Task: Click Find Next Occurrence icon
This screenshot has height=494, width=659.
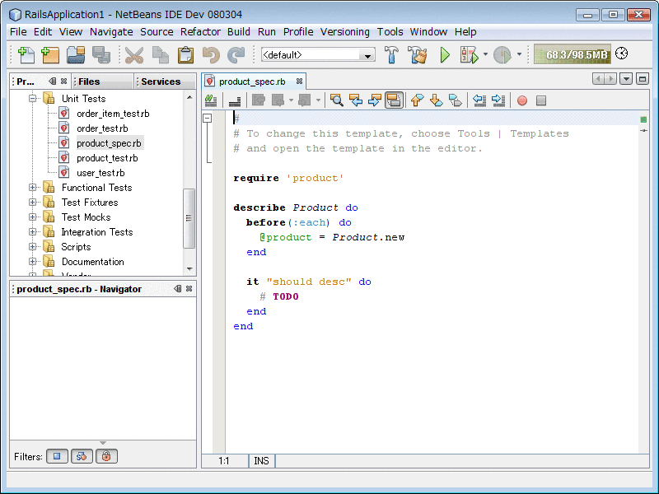Action: click(x=375, y=100)
